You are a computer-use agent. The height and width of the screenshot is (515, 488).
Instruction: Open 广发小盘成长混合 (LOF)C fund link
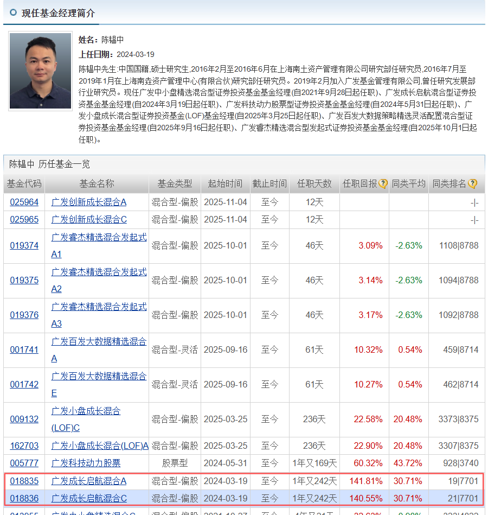click(86, 419)
